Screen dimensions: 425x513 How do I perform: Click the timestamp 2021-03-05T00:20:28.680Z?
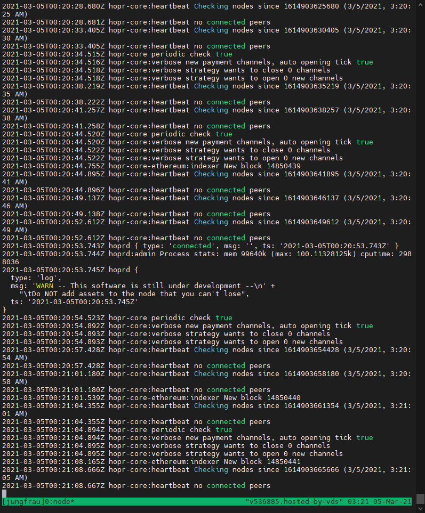(53, 6)
